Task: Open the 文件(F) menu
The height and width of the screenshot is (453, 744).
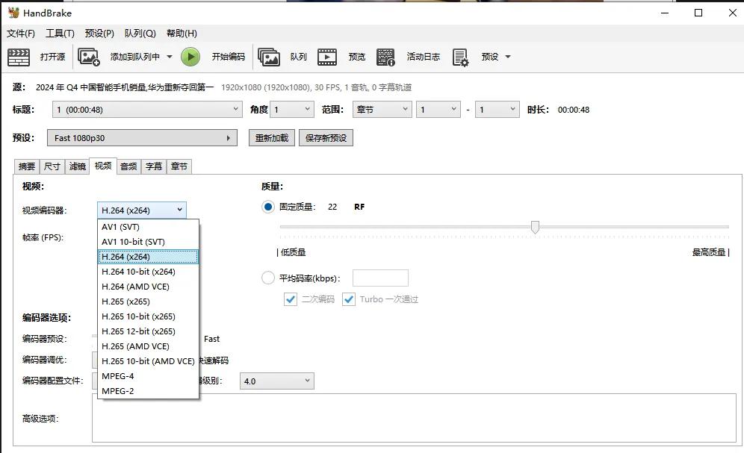Action: (x=21, y=33)
